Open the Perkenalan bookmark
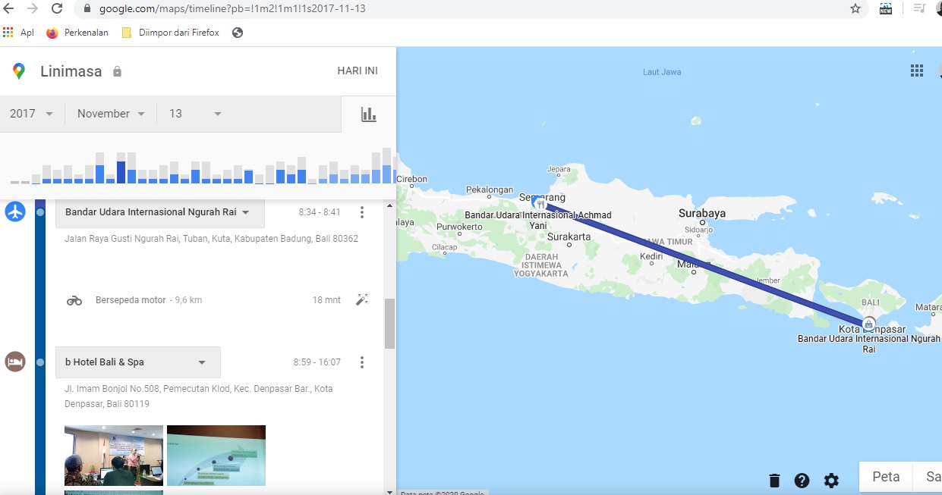 pyautogui.click(x=77, y=33)
